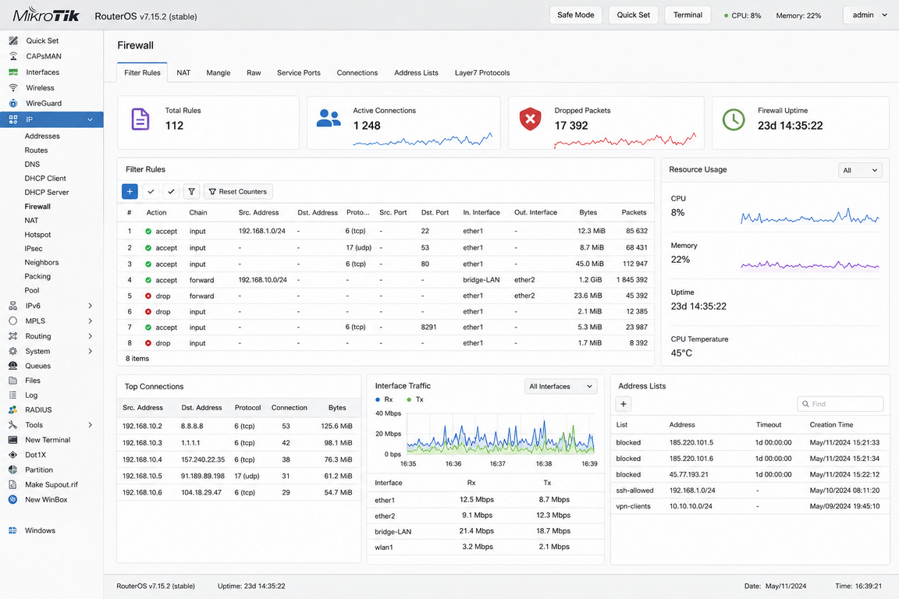Click the Log list icon
The width and height of the screenshot is (899, 599).
pos(13,395)
